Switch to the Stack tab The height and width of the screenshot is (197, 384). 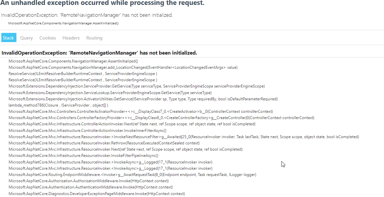point(9,38)
